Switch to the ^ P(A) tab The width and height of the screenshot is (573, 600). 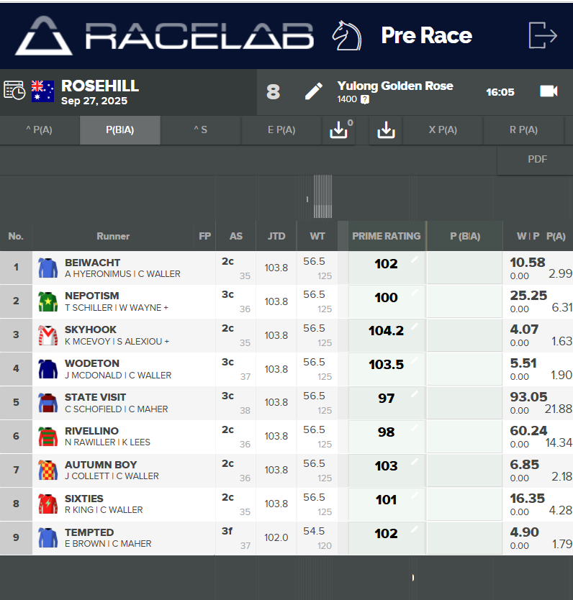(x=40, y=130)
